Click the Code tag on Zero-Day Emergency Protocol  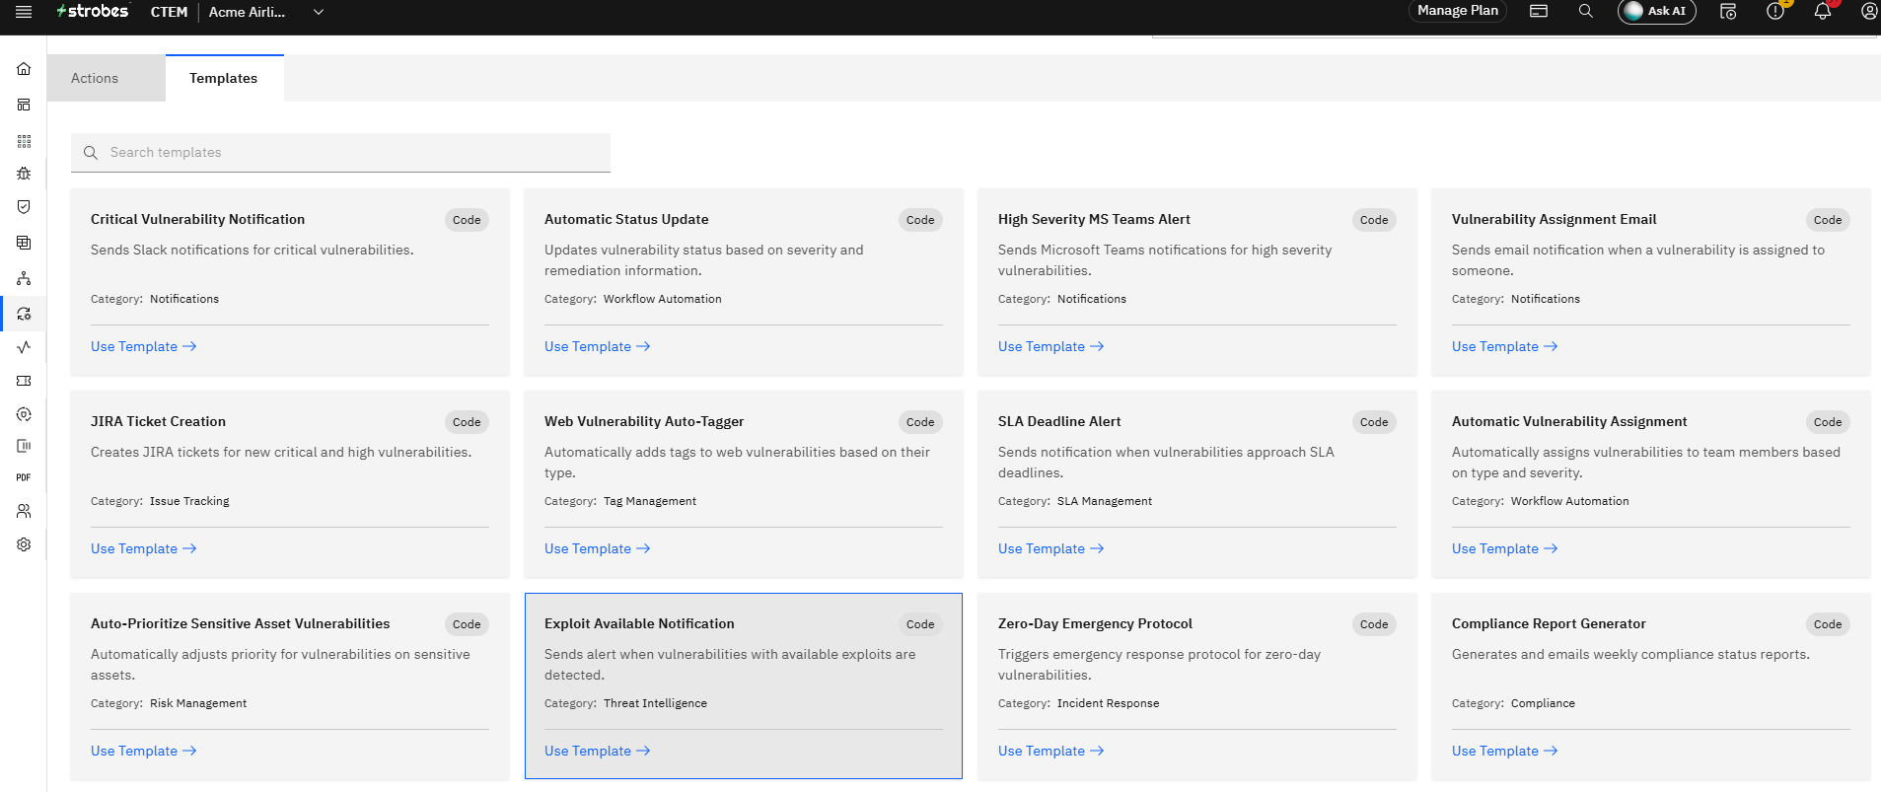coord(1374,624)
